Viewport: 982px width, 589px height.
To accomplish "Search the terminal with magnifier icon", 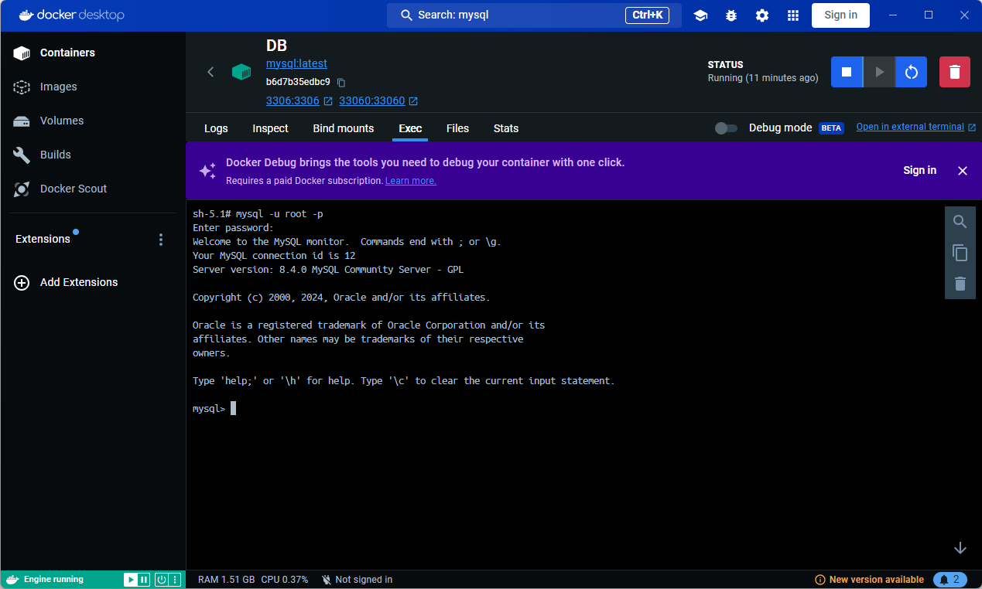I will [x=960, y=222].
